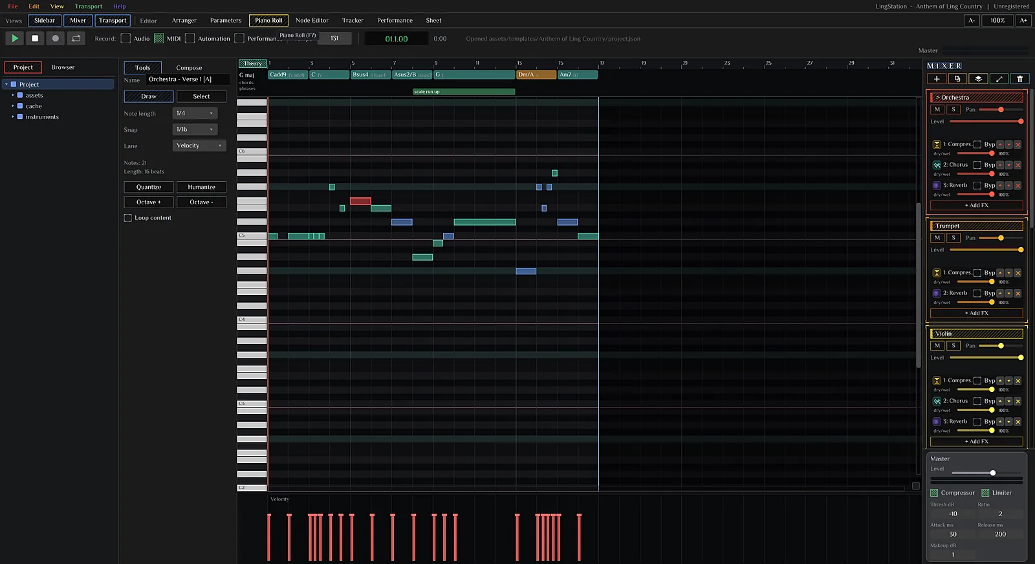
Task: Open the Note length dropdown
Action: click(195, 113)
